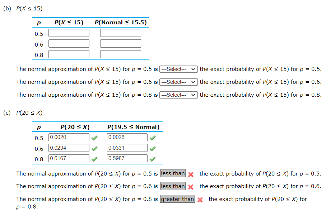The width and height of the screenshot is (331, 216).
Task: Click the P(X ≤ 15) input for p = 0.8
Action: click(x=69, y=54)
